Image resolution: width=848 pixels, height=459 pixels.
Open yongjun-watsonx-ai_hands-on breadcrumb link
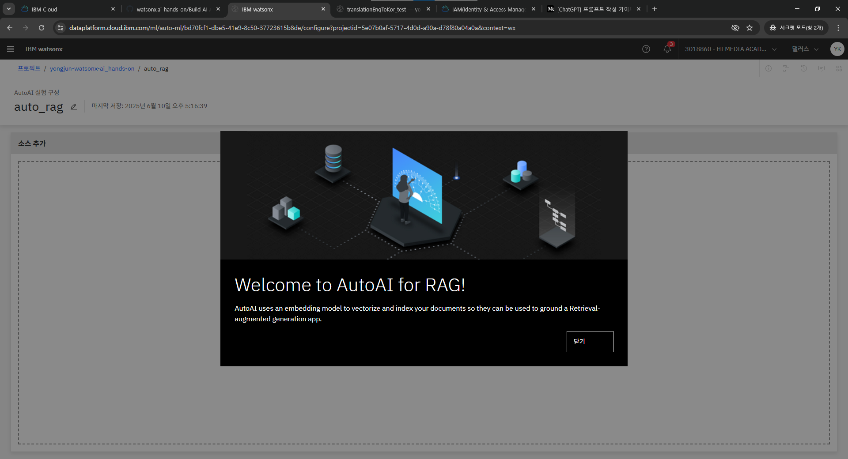pos(92,68)
